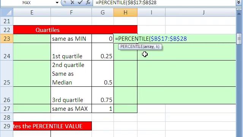
Task: Select cell G26 containing 0.75
Action: tap(103, 96)
